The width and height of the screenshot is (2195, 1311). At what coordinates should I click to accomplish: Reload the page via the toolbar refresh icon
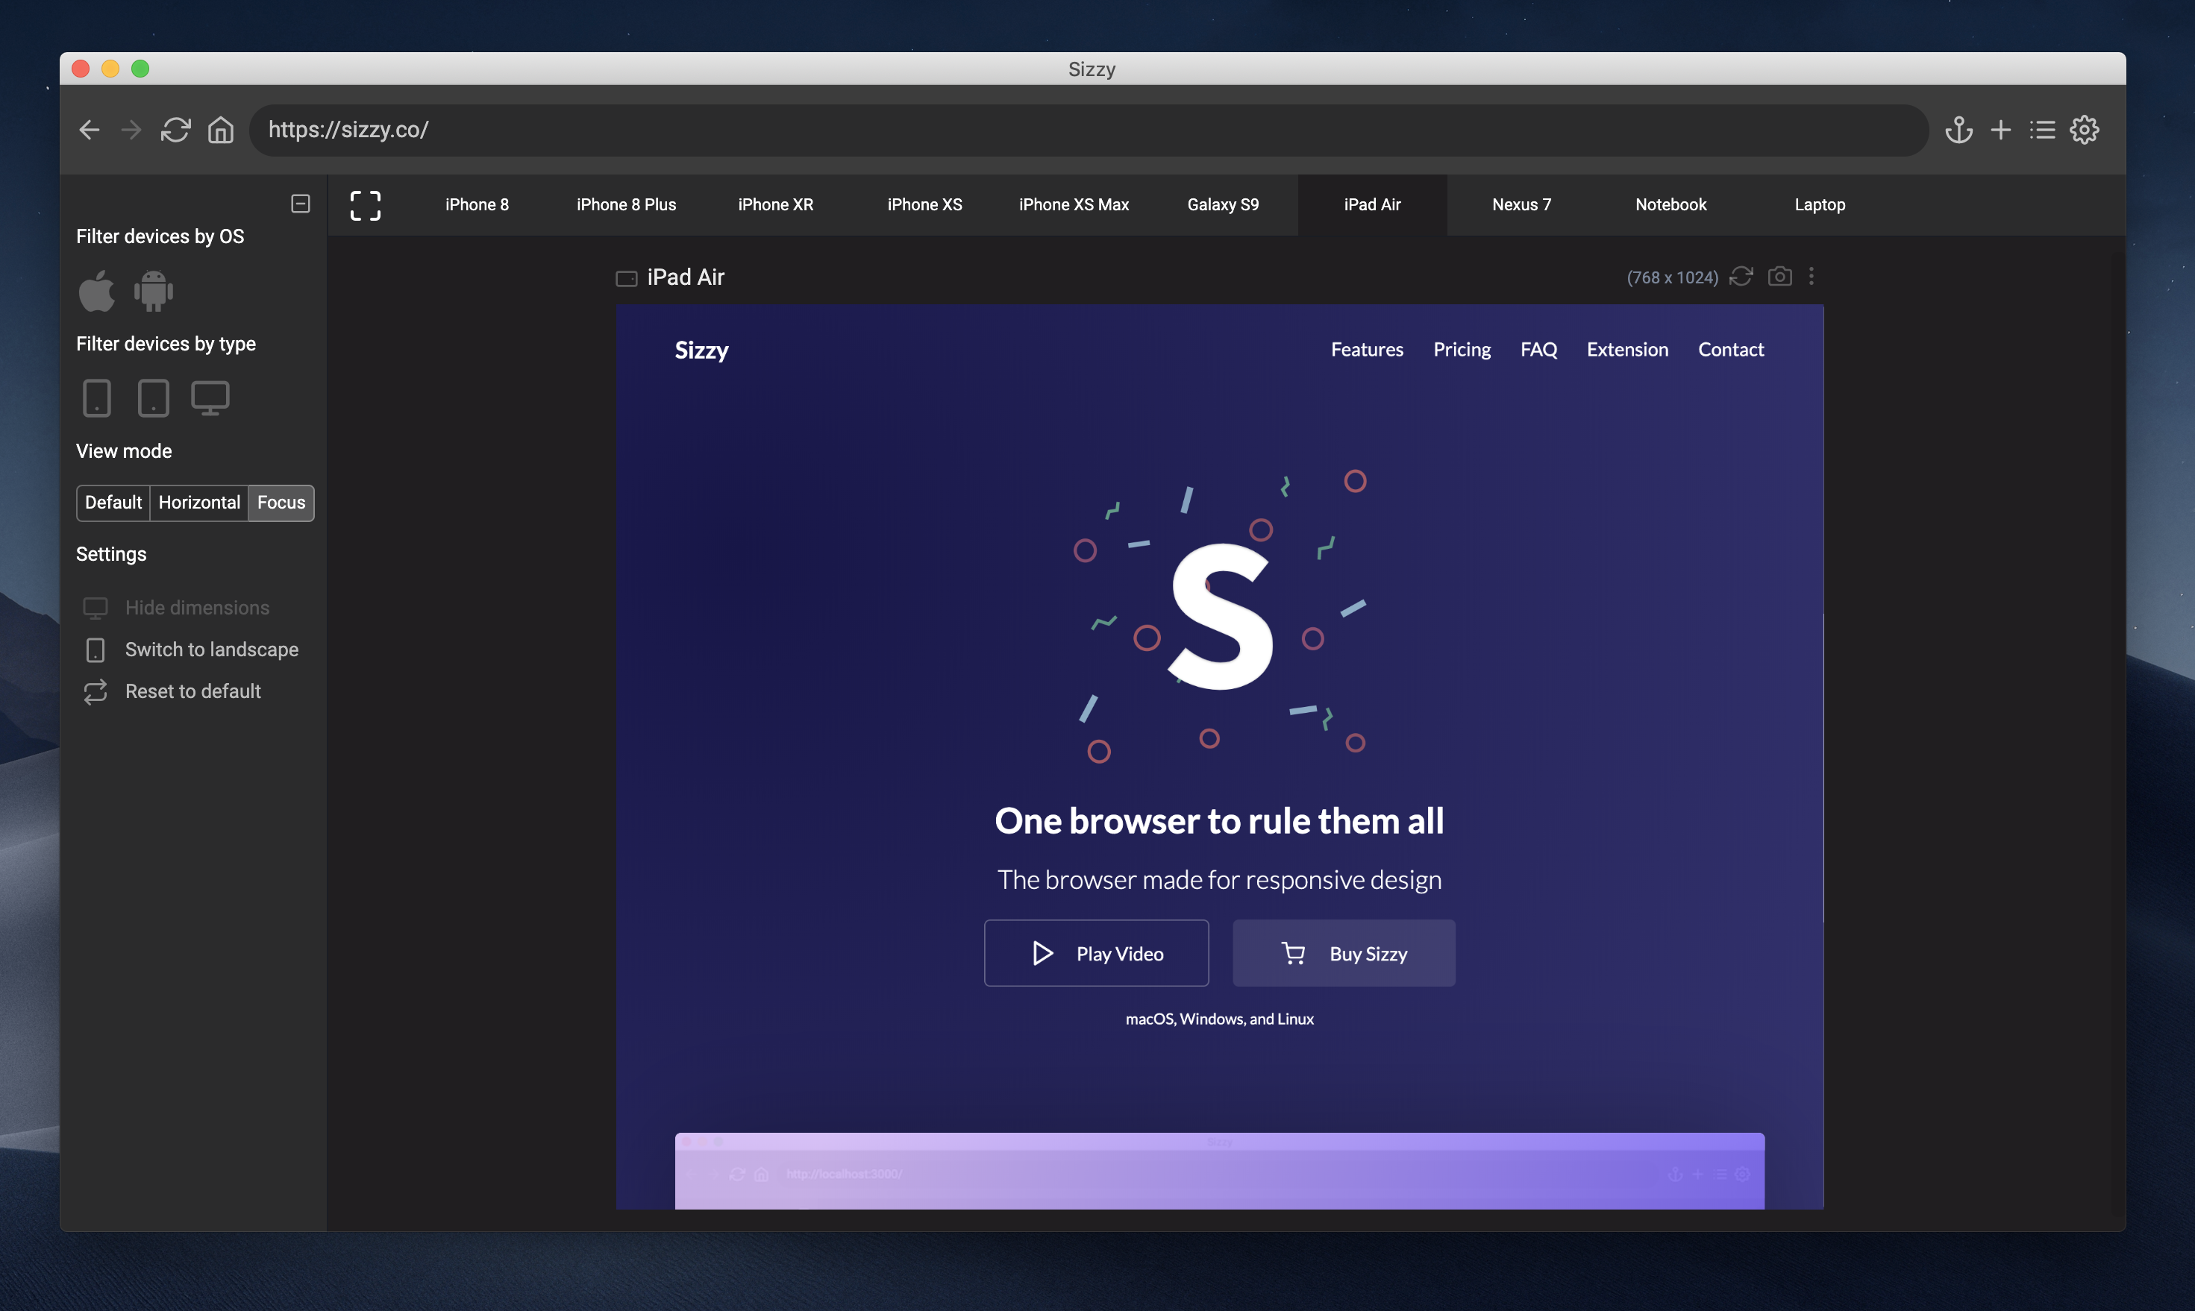pyautogui.click(x=175, y=130)
